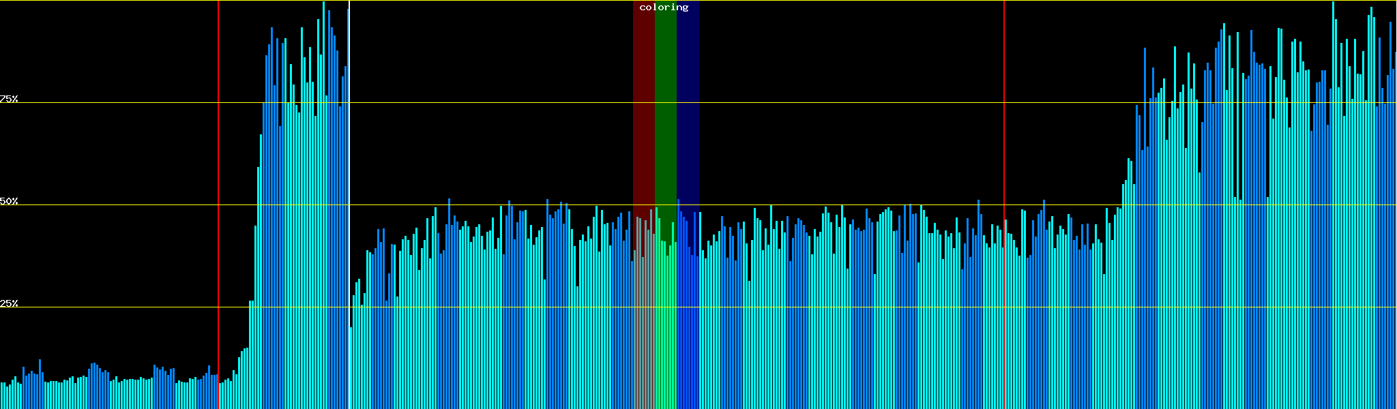This screenshot has height=409, width=1397.
Task: Click the tallest bar left of white line
Action: pos(324,204)
